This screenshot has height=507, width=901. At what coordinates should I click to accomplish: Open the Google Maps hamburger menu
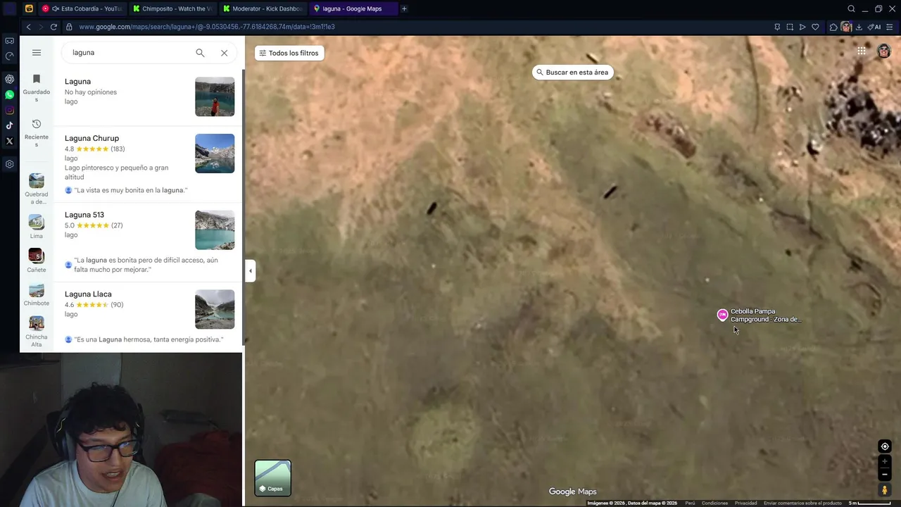[37, 53]
